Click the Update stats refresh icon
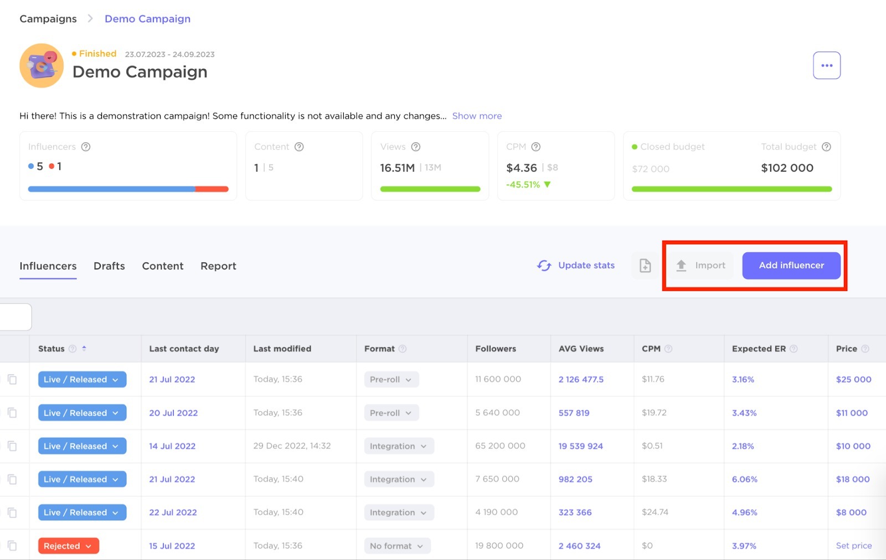The image size is (886, 560). tap(544, 266)
